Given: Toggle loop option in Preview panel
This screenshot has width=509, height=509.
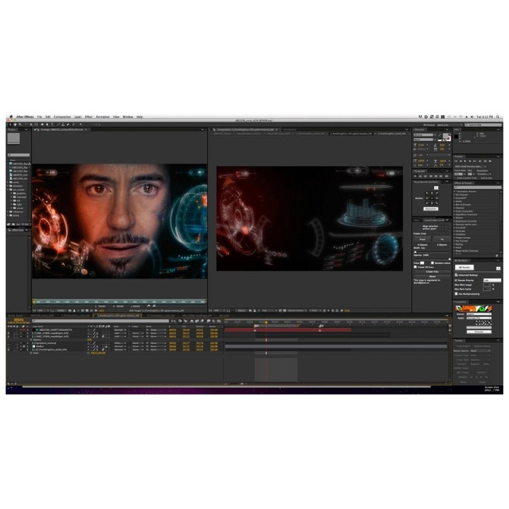Looking at the screenshot, I should coord(485,161).
